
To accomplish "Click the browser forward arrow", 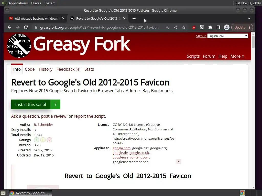I will [x=18, y=27].
